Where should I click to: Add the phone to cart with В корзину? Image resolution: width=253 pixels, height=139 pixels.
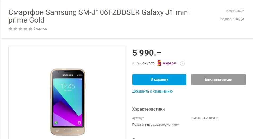pyautogui.click(x=159, y=79)
